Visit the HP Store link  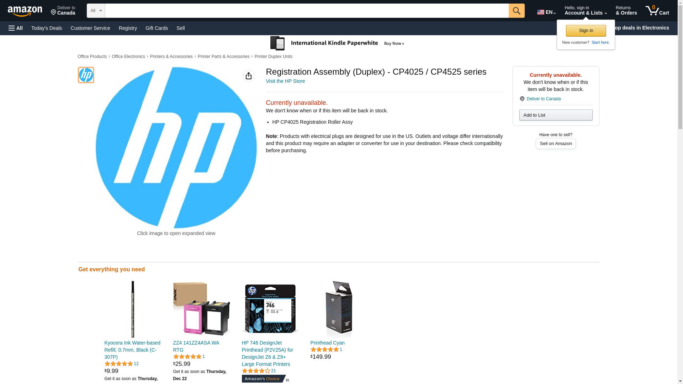[x=285, y=81]
